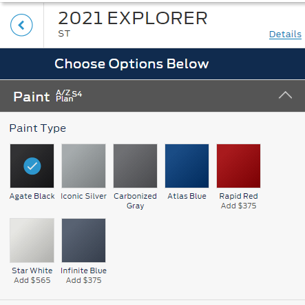Click the A/Z Plan S4 badge
305x305 pixels.
tap(69, 96)
